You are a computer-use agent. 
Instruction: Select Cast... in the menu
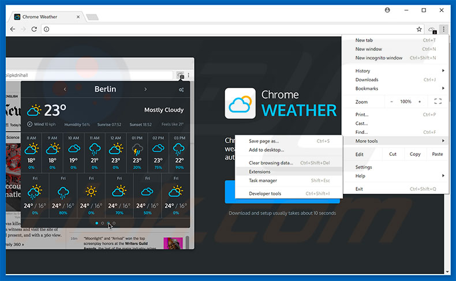pyautogui.click(x=395, y=123)
